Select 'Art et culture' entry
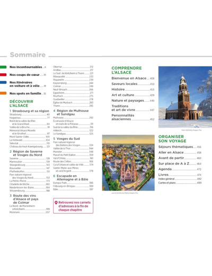Screen dimensions: 212x276 click(x=133, y=95)
